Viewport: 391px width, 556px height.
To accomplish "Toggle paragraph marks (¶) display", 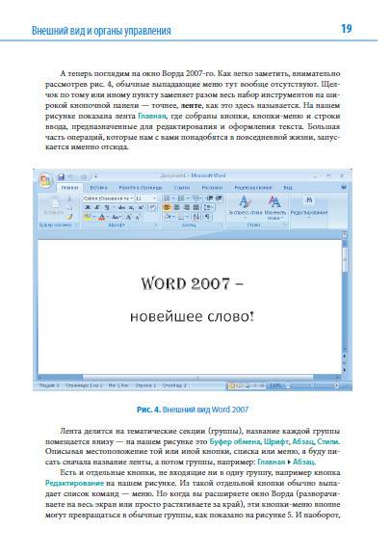I will (208, 216).
